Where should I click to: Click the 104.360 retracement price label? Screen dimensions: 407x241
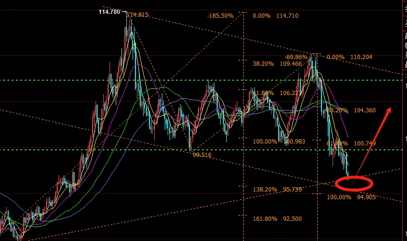point(364,110)
